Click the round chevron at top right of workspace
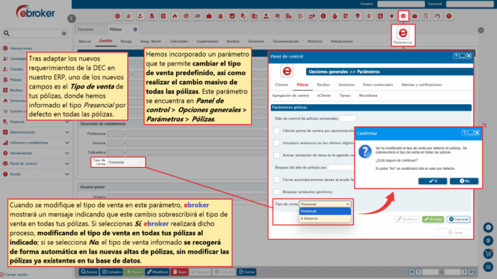Image resolution: width=497 pixels, height=279 pixels. 481,30
